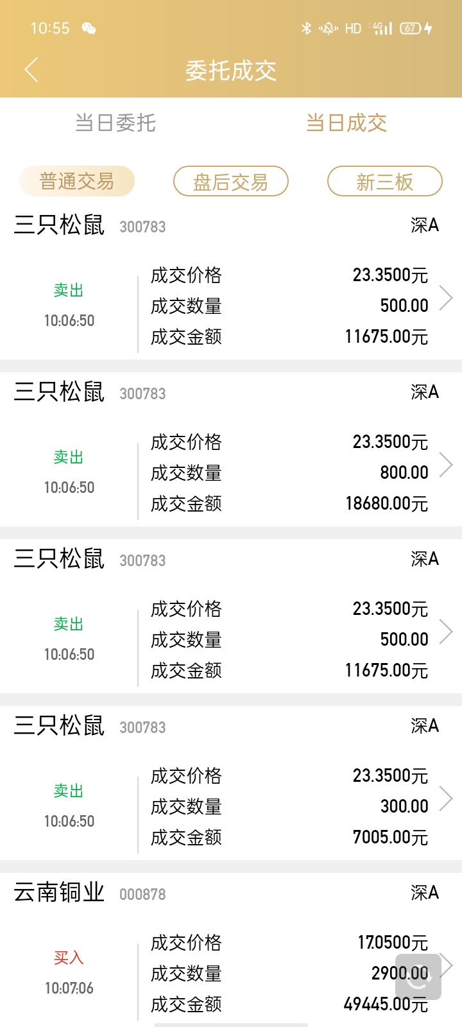Expand the 500 share 11675.00元 first trade chevron
This screenshot has width=462, height=1027.
pos(446,298)
